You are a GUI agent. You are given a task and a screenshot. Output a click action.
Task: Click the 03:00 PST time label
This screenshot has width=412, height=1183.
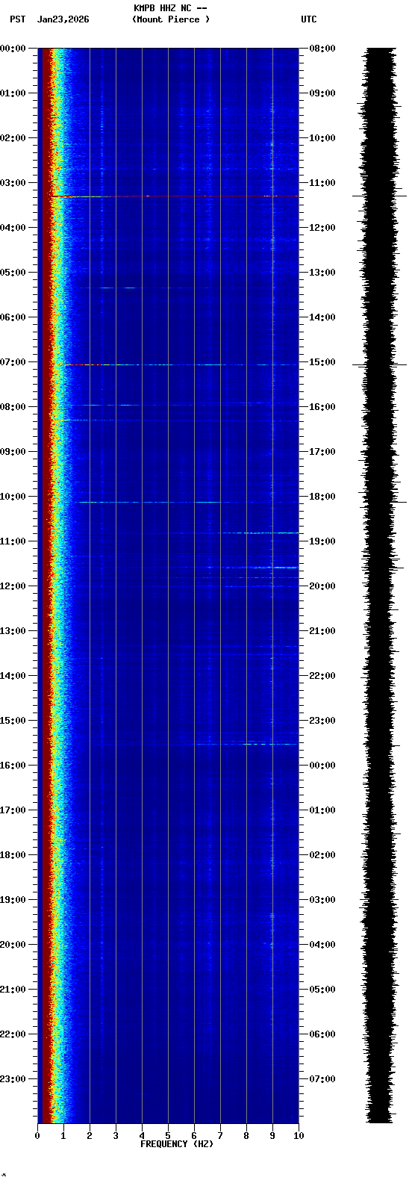[x=13, y=183]
